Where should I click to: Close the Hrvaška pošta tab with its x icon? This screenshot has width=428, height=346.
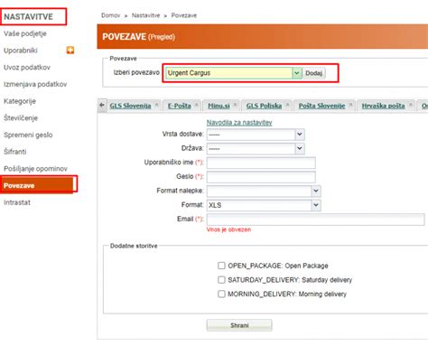[x=410, y=105]
